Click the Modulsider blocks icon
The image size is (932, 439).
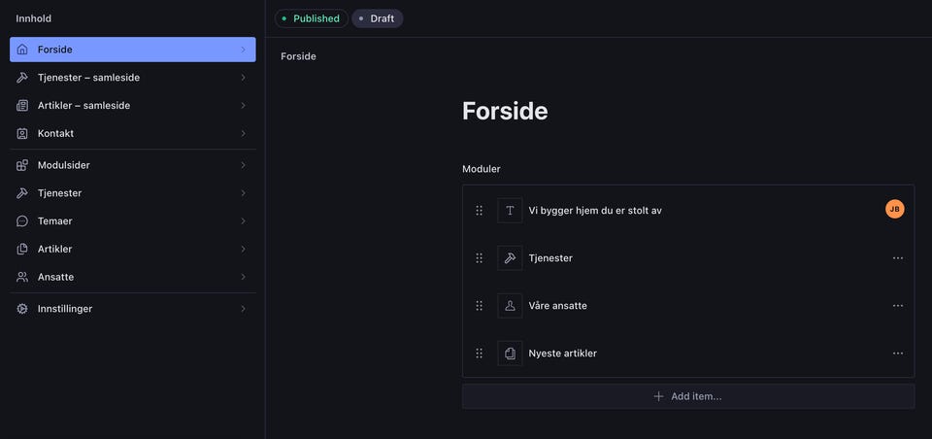pyautogui.click(x=22, y=165)
